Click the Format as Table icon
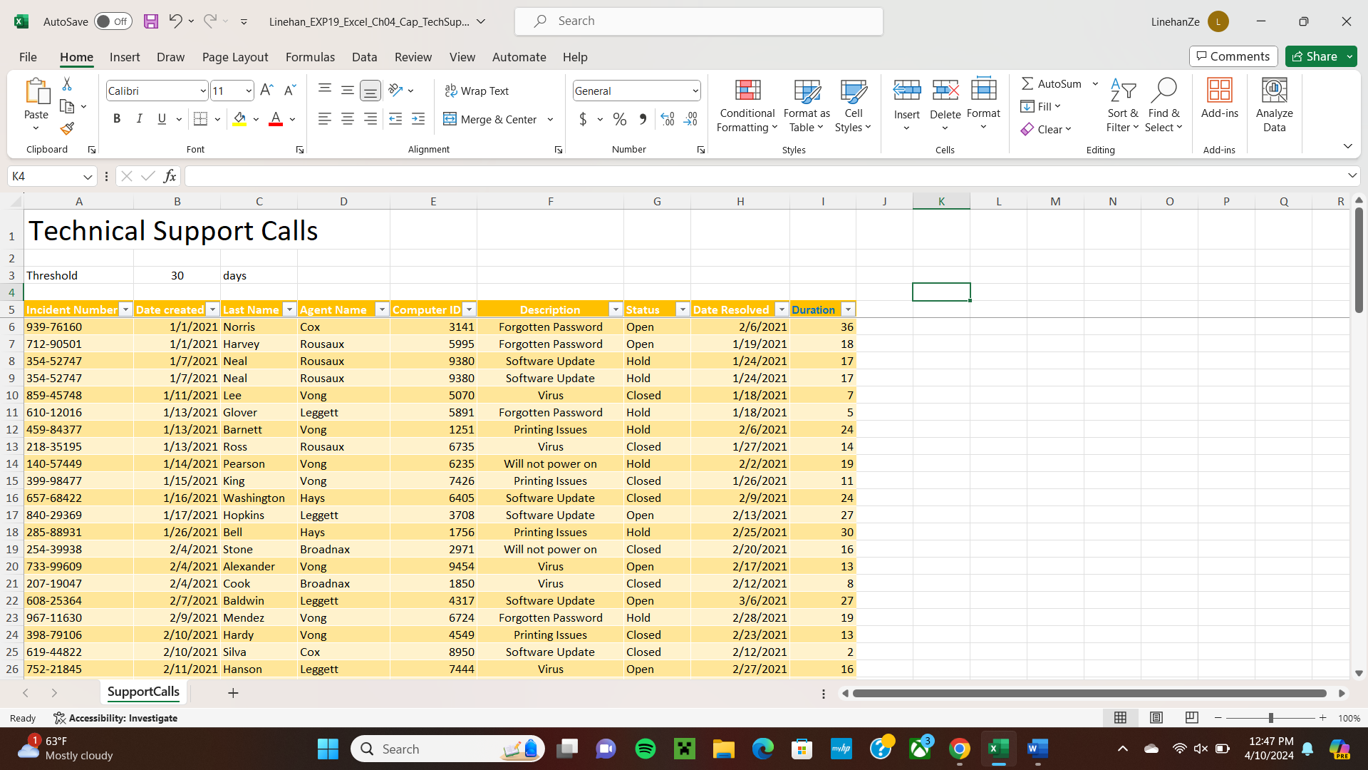Image resolution: width=1368 pixels, height=770 pixels. point(806,105)
